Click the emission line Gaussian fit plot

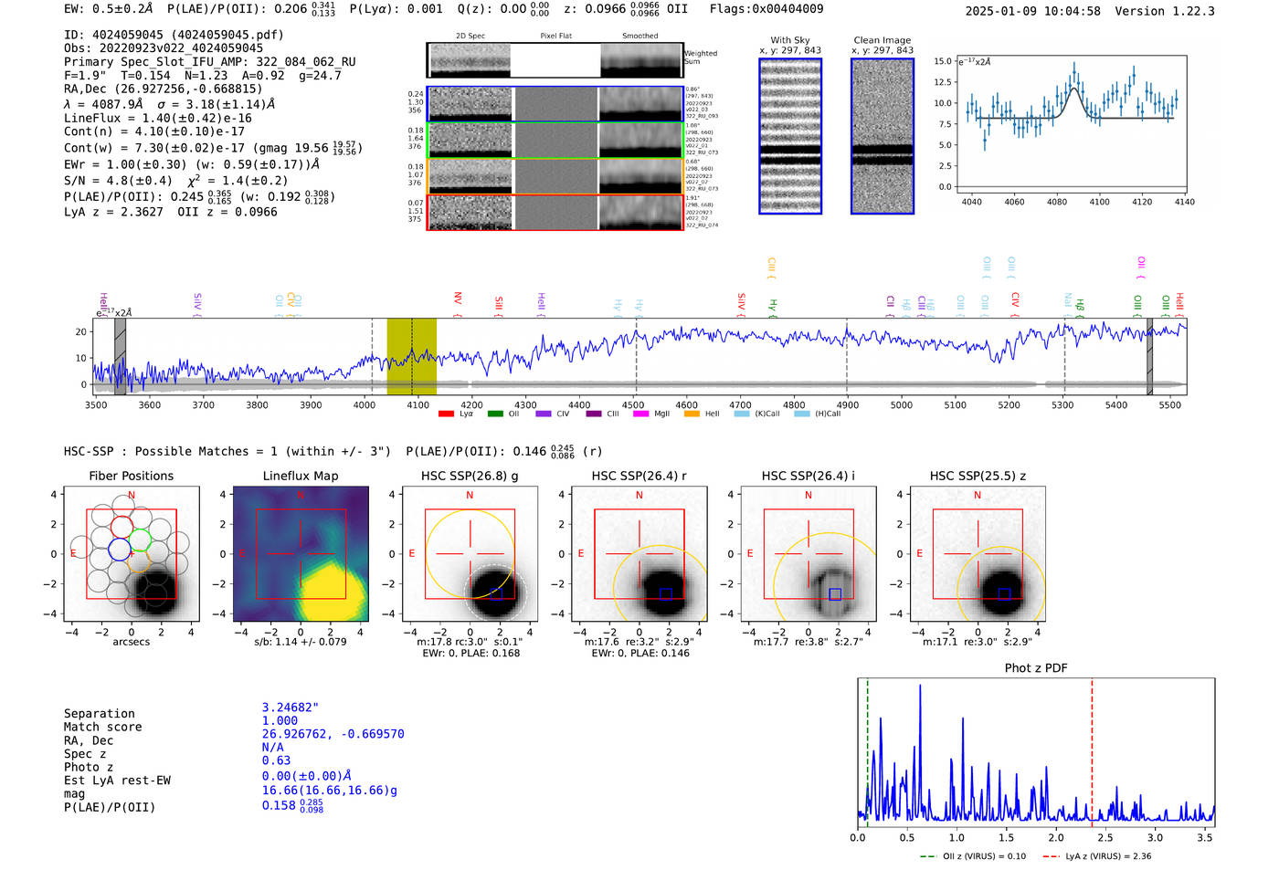point(1072,123)
